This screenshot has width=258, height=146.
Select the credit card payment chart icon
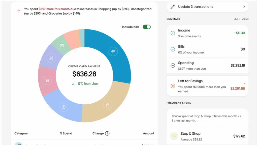coord(113,51)
